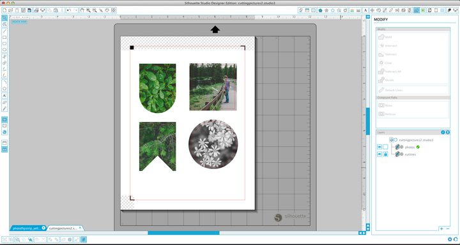This screenshot has width=460, height=245.
Task: Toggle the highlighted layers icon in bottom toolbar
Action: (x=84, y=239)
